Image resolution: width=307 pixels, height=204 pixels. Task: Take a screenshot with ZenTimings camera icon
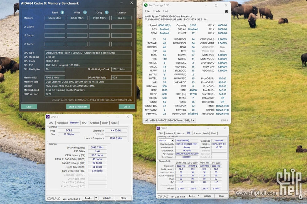click(226, 11)
